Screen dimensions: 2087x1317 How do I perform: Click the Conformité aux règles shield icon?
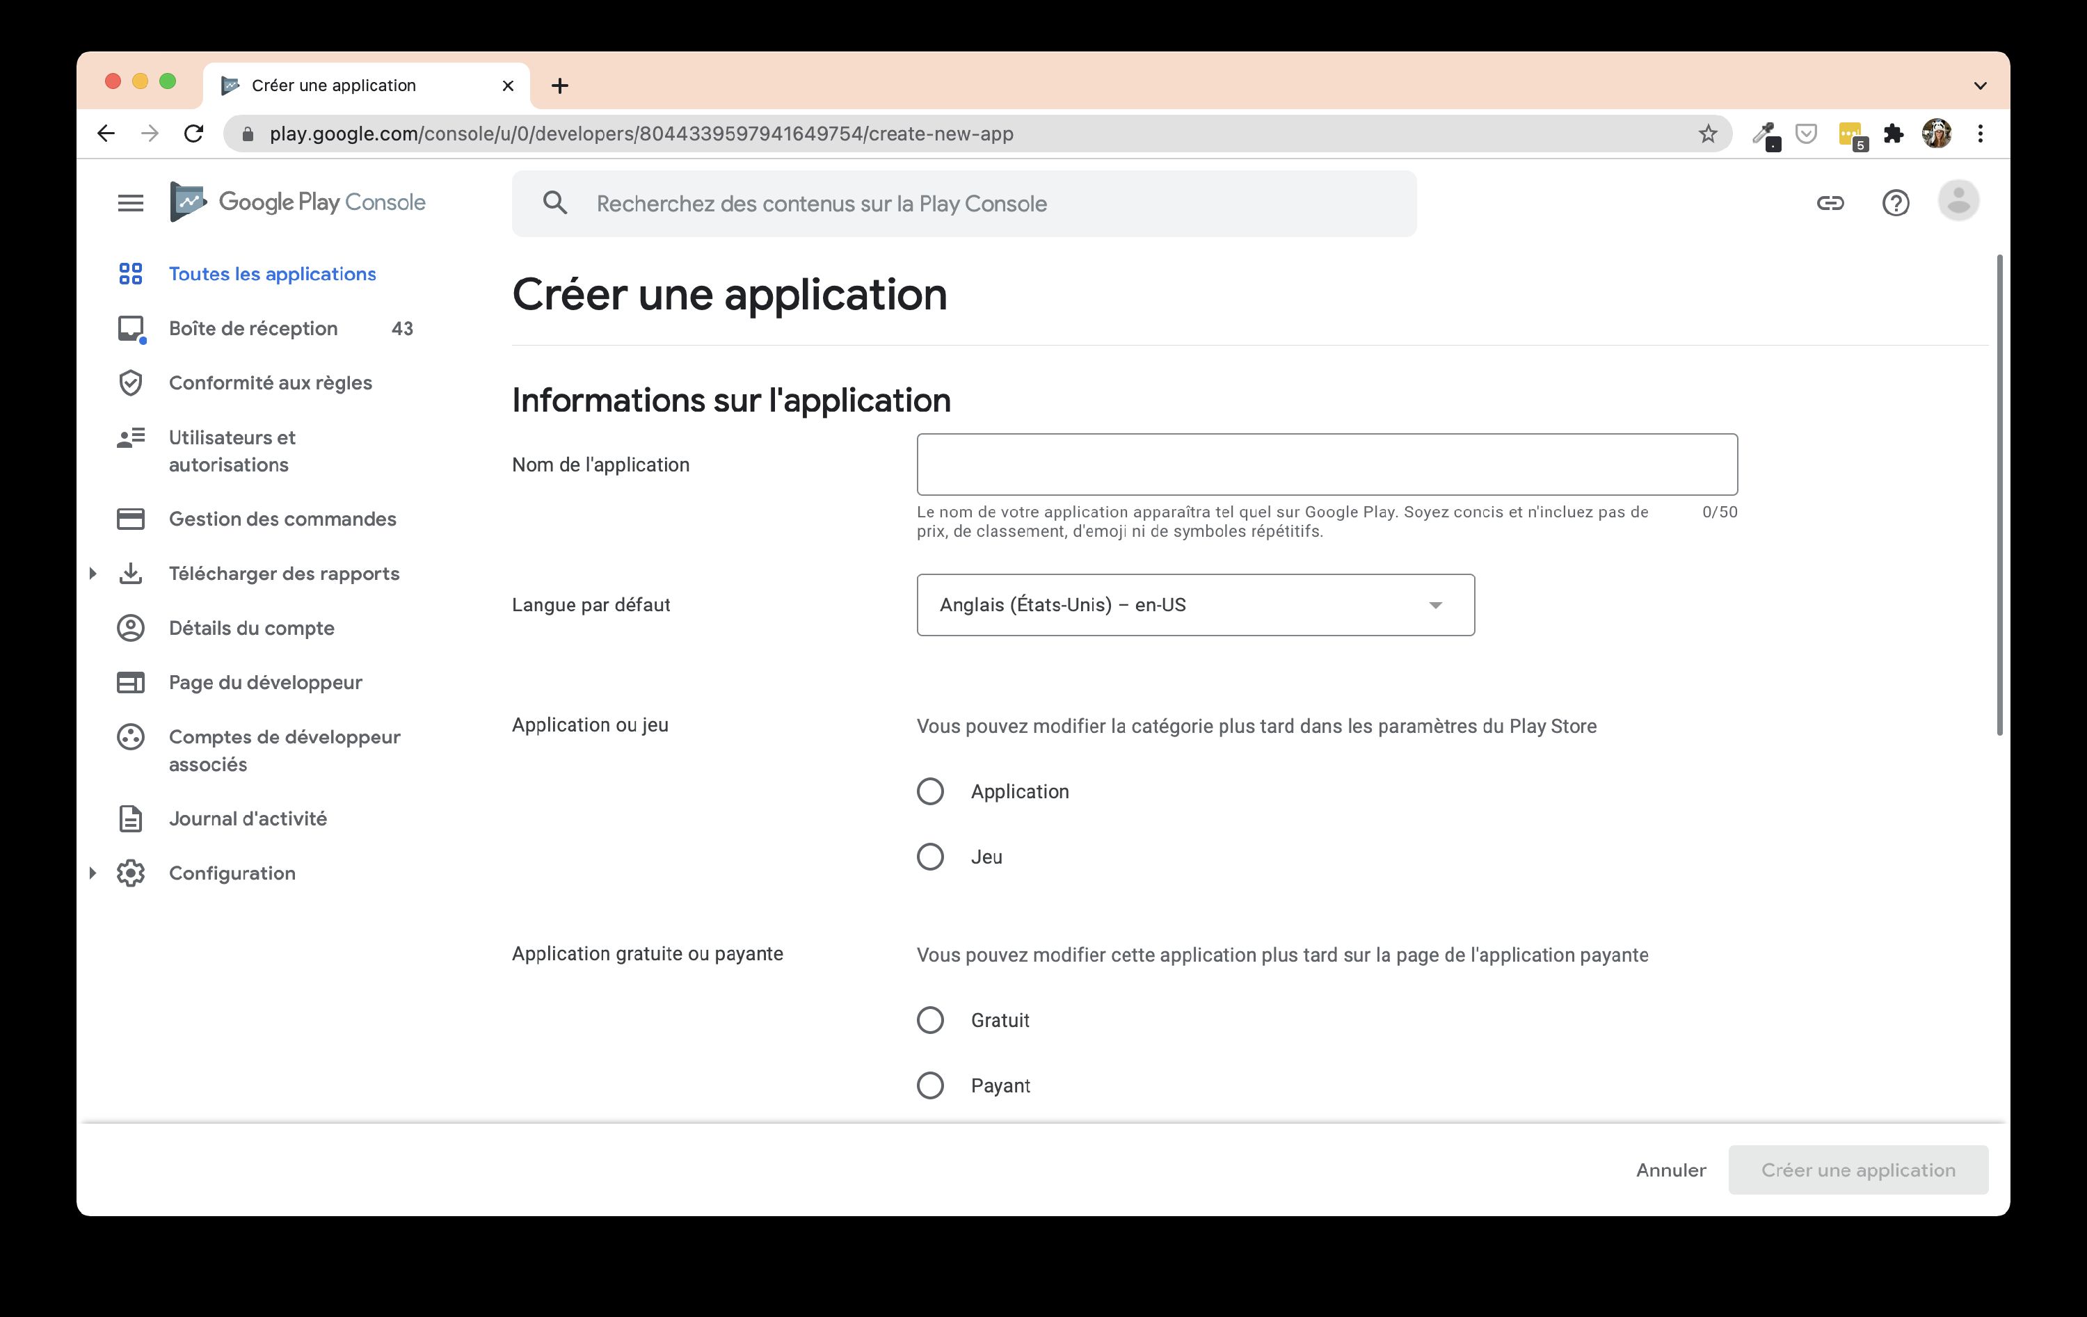(x=130, y=383)
